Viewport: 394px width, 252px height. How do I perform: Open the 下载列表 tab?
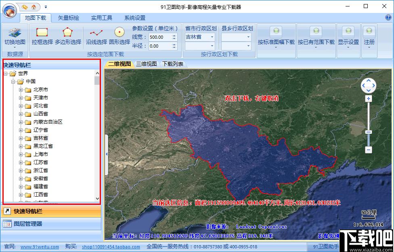pos(173,64)
